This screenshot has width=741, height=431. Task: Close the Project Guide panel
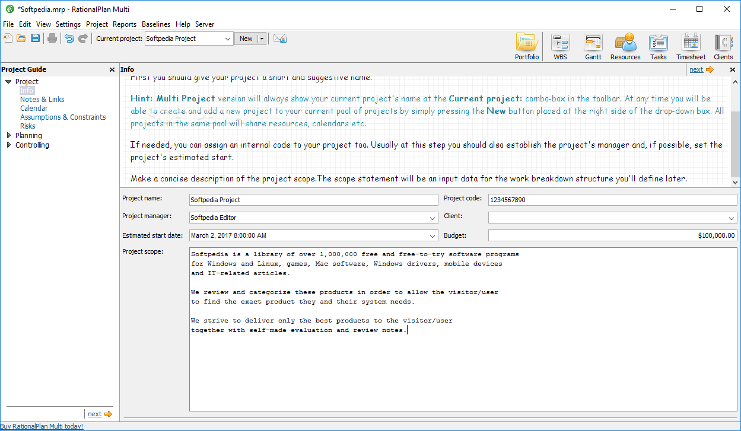click(x=112, y=70)
